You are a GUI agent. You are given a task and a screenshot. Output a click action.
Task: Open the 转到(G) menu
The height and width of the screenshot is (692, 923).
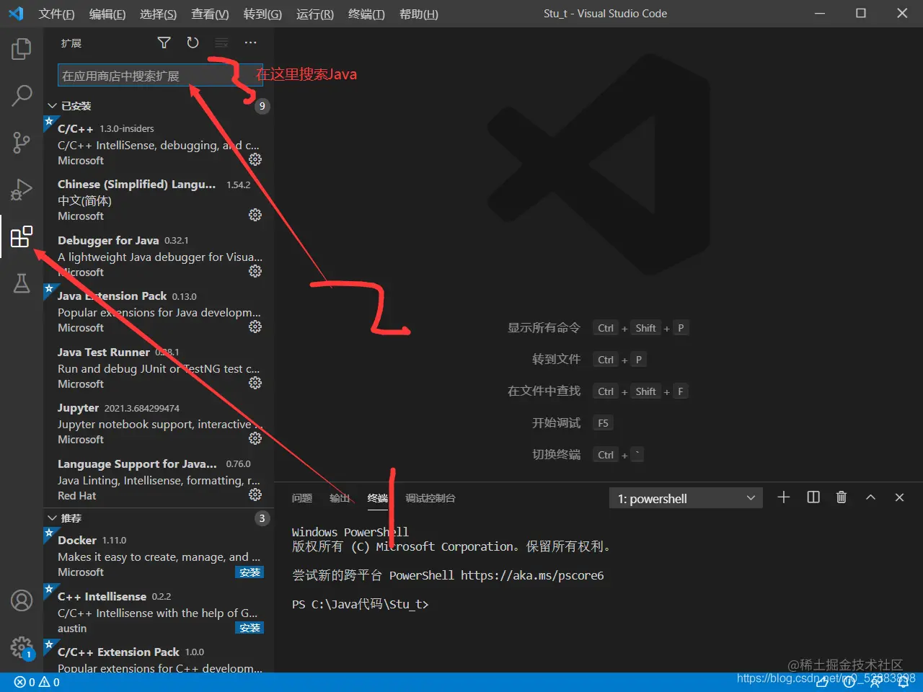(262, 14)
